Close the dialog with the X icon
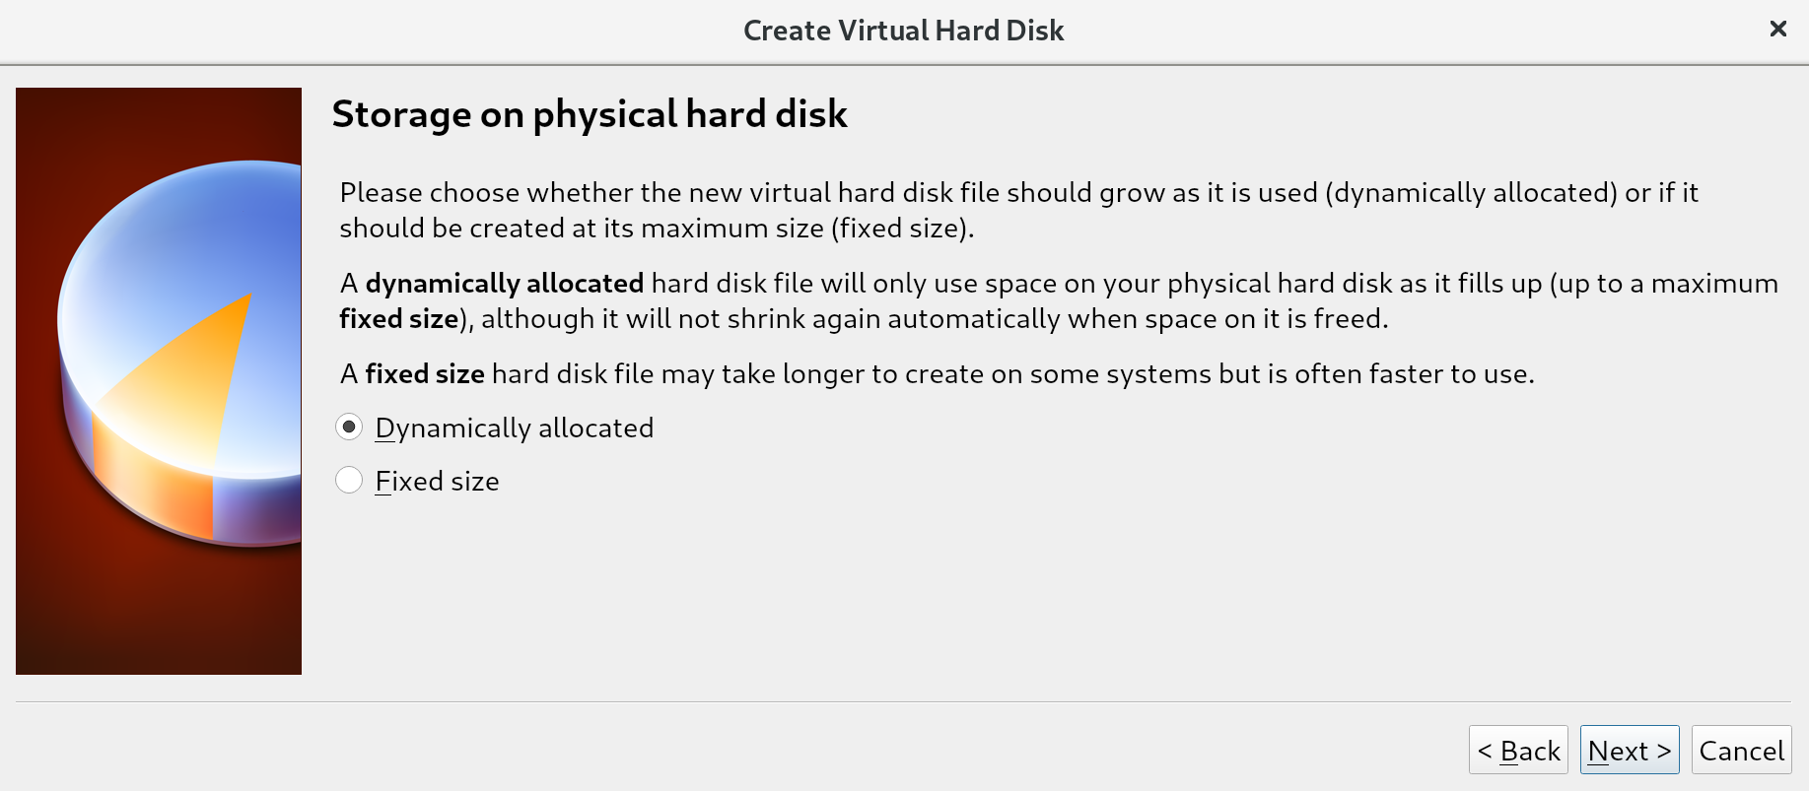This screenshot has height=791, width=1809. (x=1778, y=30)
